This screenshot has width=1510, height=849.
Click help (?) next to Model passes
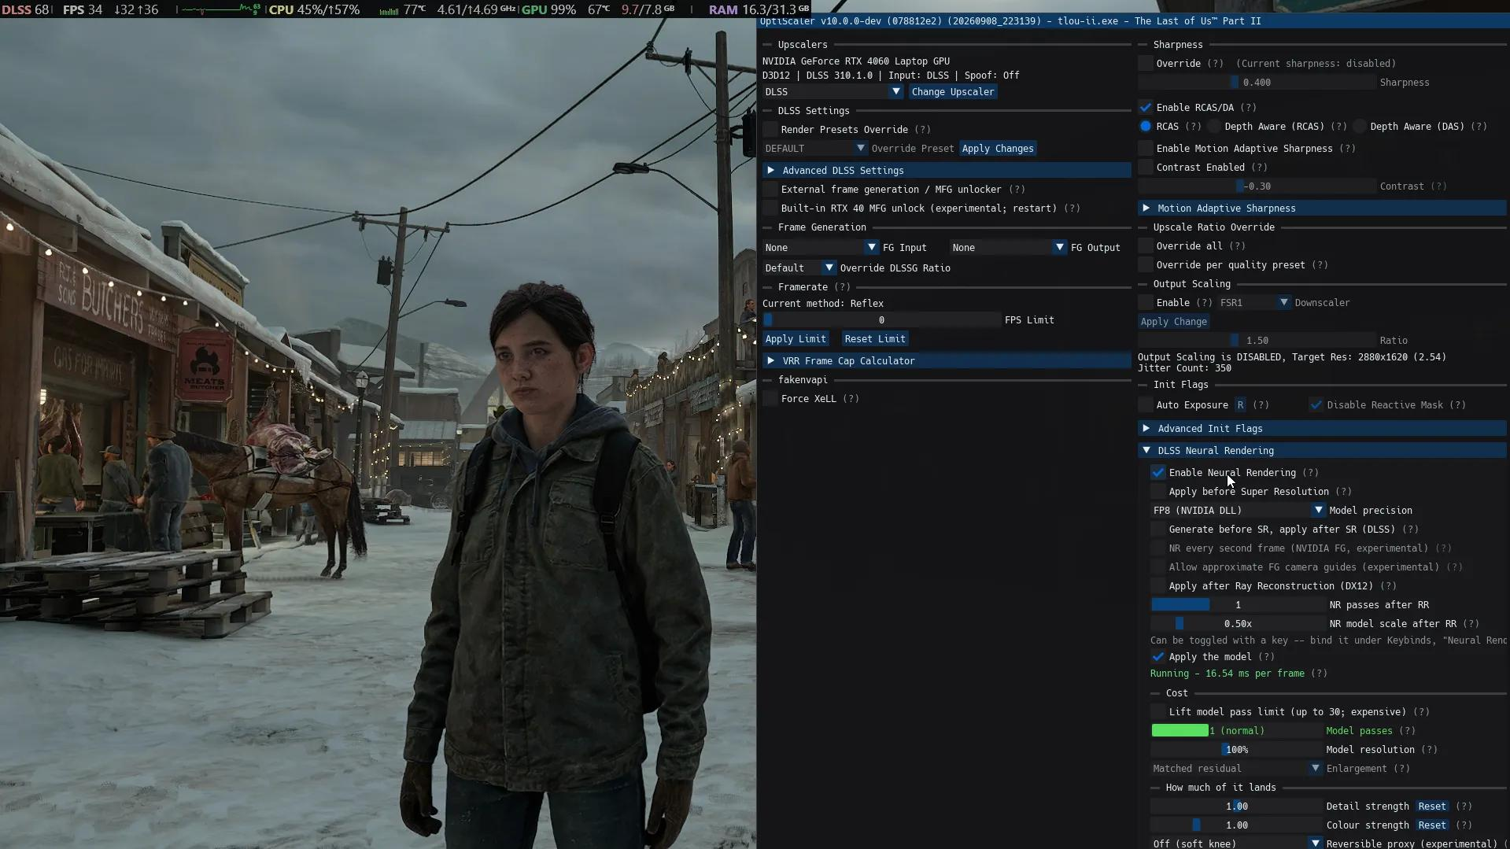tap(1407, 731)
